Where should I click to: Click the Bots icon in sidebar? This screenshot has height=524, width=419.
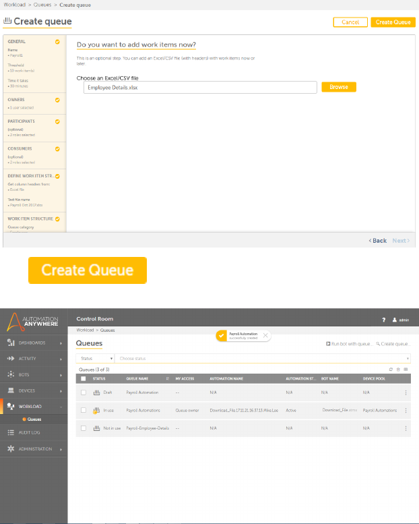point(11,374)
